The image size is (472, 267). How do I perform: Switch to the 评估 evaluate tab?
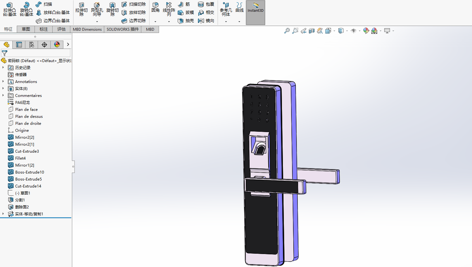coord(61,29)
